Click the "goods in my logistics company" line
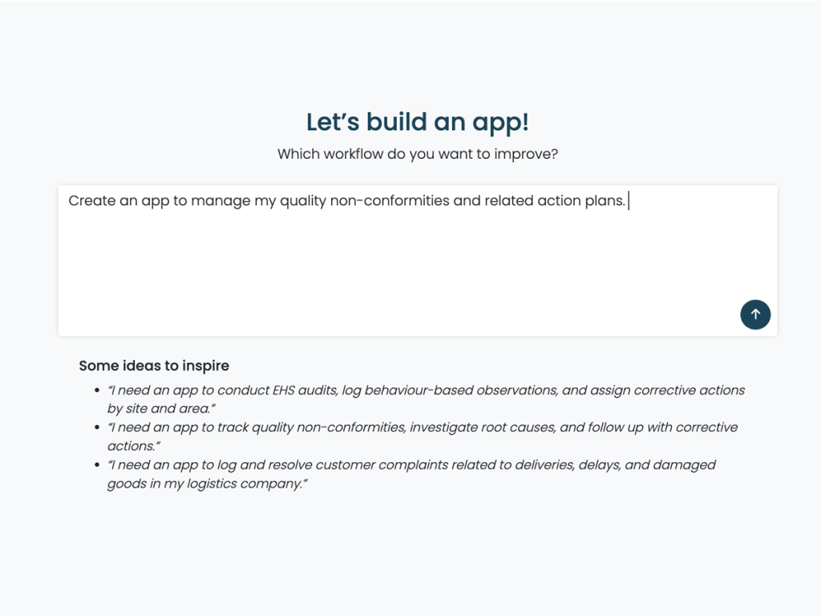Screen dimensions: 821x616 tap(207, 484)
